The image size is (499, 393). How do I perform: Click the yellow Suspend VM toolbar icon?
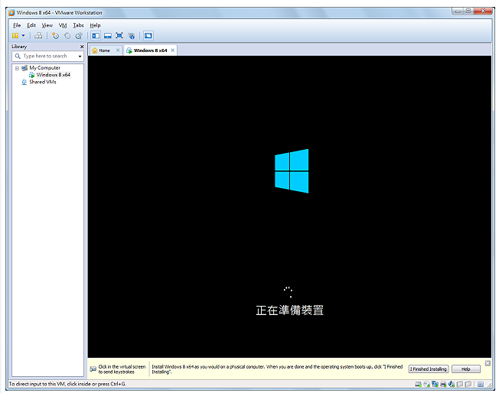coord(15,36)
